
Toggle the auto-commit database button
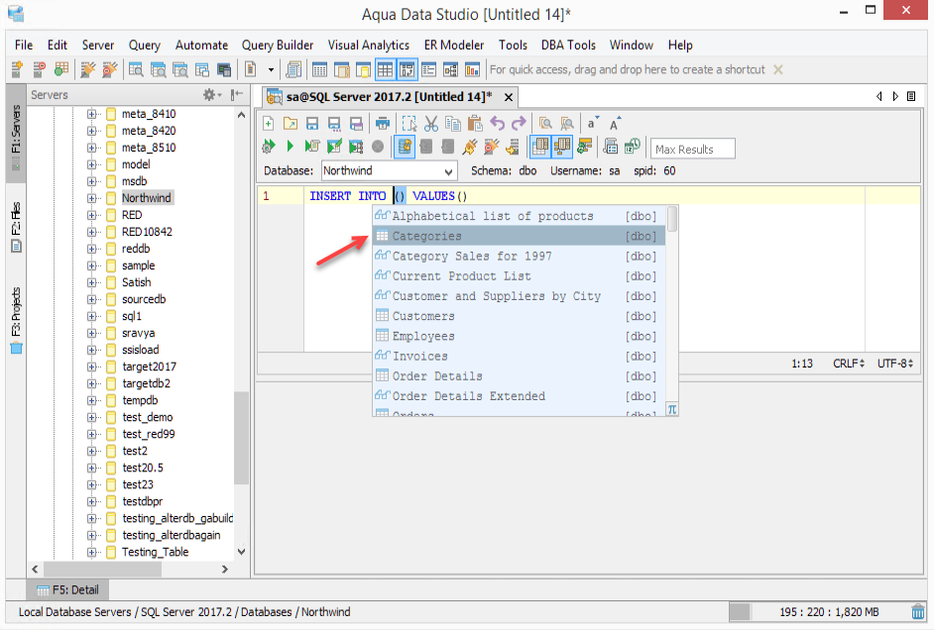pyautogui.click(x=404, y=146)
